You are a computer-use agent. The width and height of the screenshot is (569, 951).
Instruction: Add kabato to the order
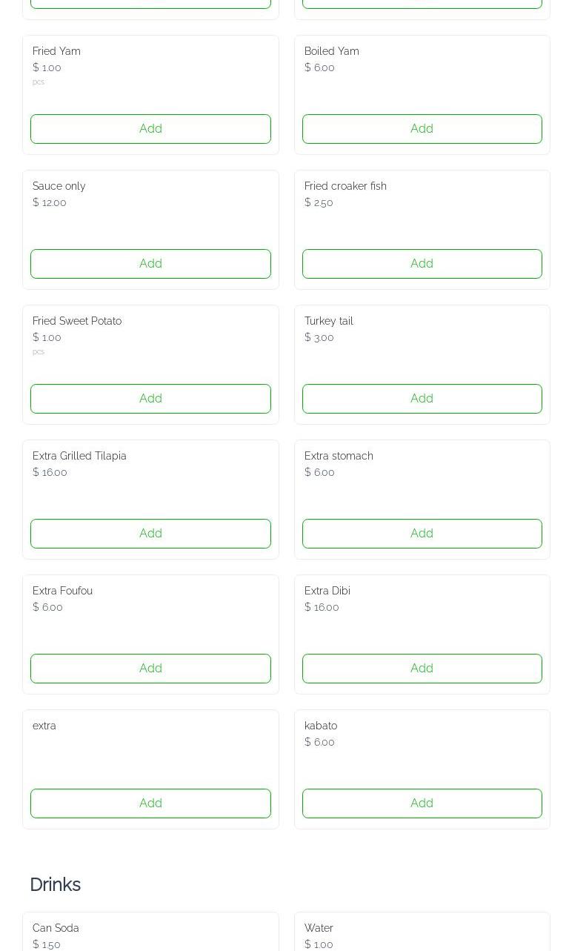point(422,803)
